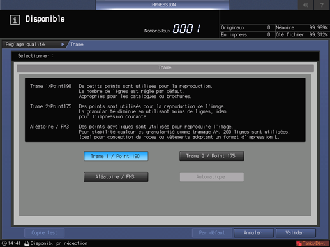Click the Sélectionner : label bar

tap(165, 56)
